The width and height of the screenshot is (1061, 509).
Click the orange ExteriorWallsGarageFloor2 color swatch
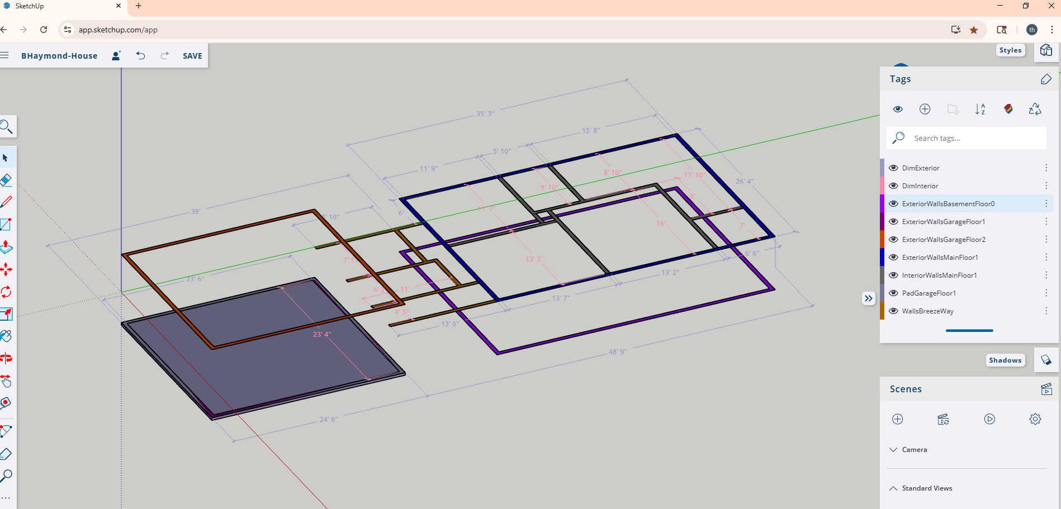click(x=882, y=239)
